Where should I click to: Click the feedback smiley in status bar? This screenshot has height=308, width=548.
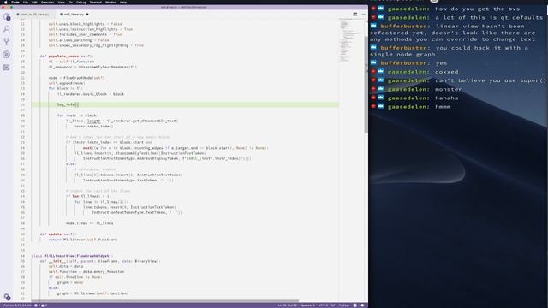click(x=355, y=305)
